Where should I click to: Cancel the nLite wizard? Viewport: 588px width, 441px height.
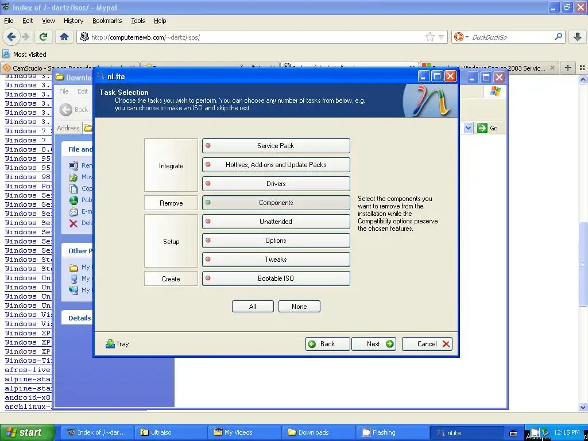coord(427,344)
